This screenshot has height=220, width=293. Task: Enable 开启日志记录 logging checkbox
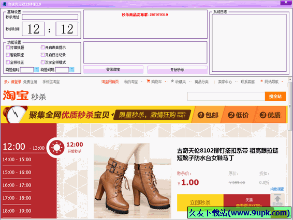(42, 55)
